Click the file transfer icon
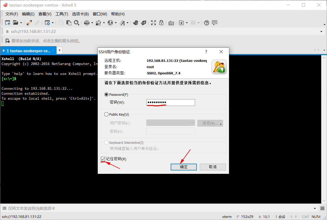 pyautogui.click(x=99, y=23)
